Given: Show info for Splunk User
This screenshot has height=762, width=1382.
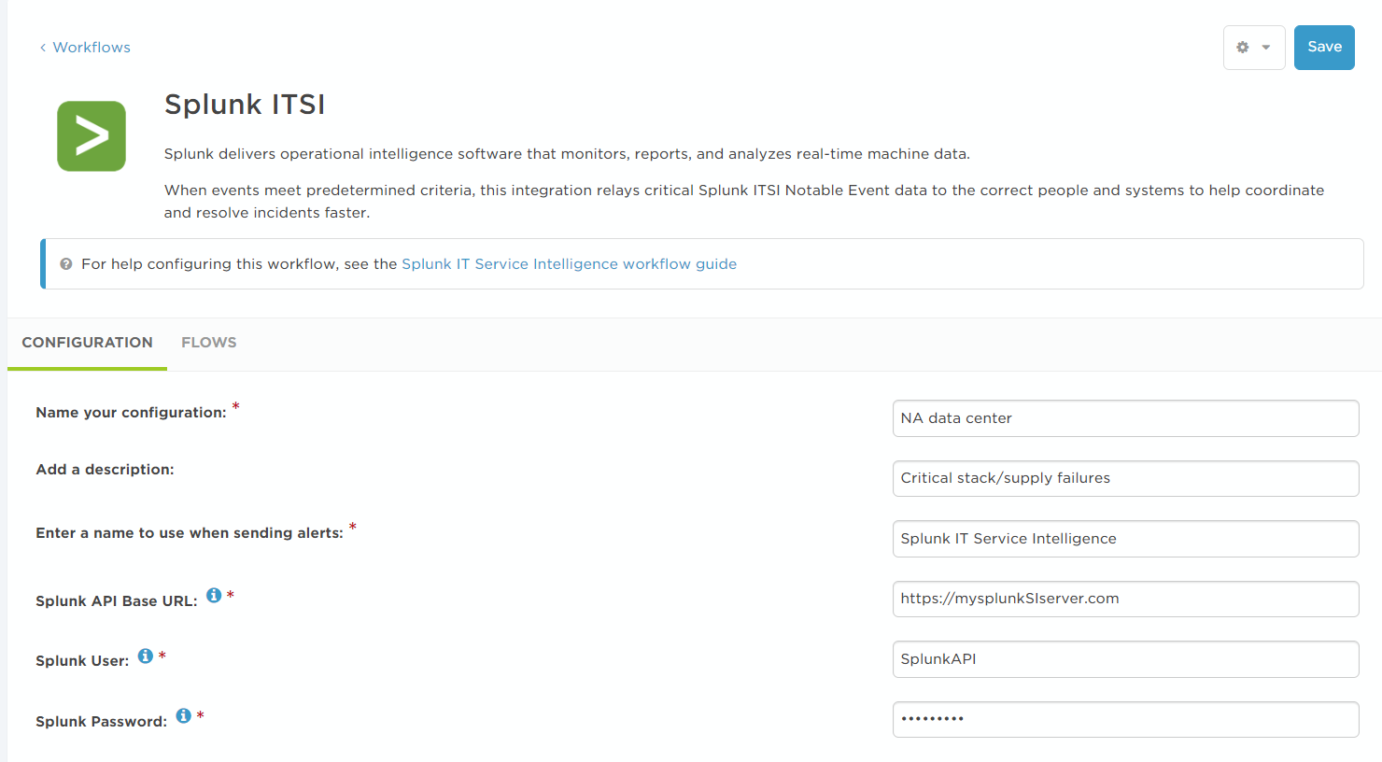Looking at the screenshot, I should point(146,656).
